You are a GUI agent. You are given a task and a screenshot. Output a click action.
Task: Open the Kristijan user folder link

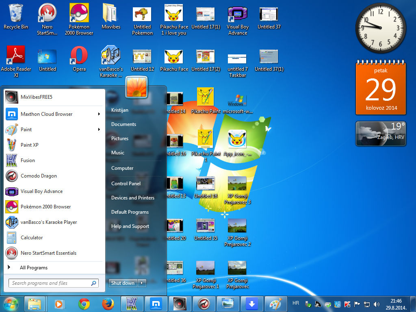click(x=120, y=110)
